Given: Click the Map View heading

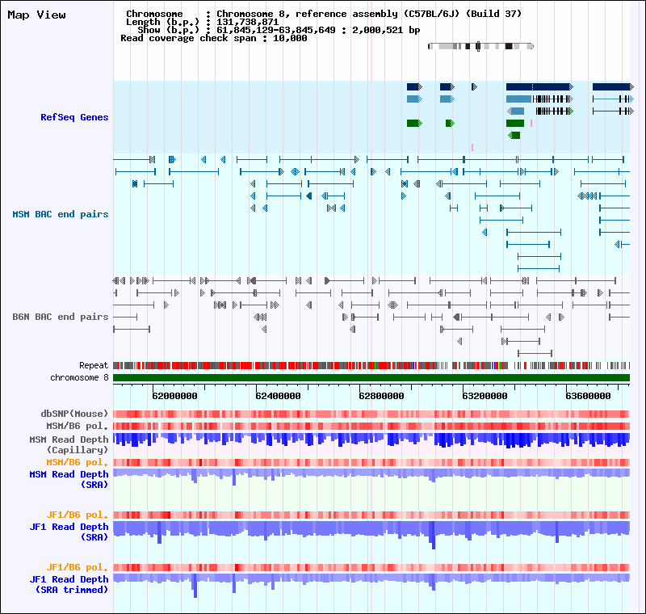Looking at the screenshot, I should tap(36, 15).
